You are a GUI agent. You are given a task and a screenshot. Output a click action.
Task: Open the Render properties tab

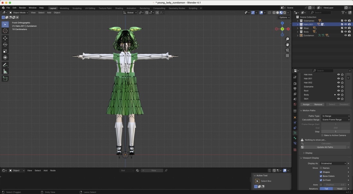[x=295, y=83]
